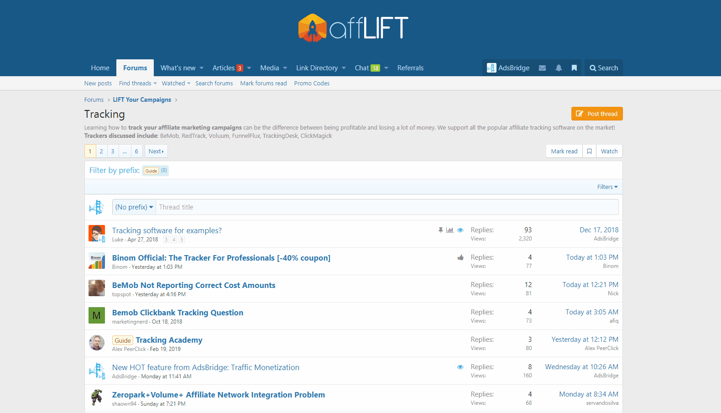The width and height of the screenshot is (721, 413).
Task: Open topspot's avatar thumbnail
Action: tap(97, 288)
